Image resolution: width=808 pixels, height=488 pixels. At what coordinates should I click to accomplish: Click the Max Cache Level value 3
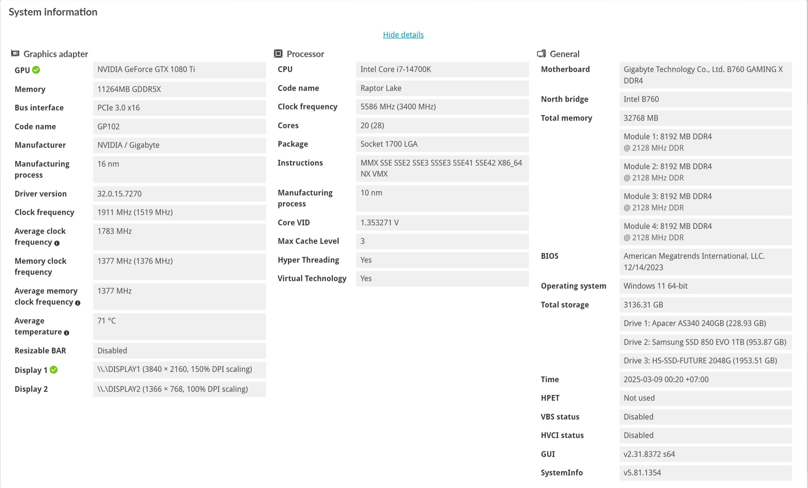click(x=442, y=241)
